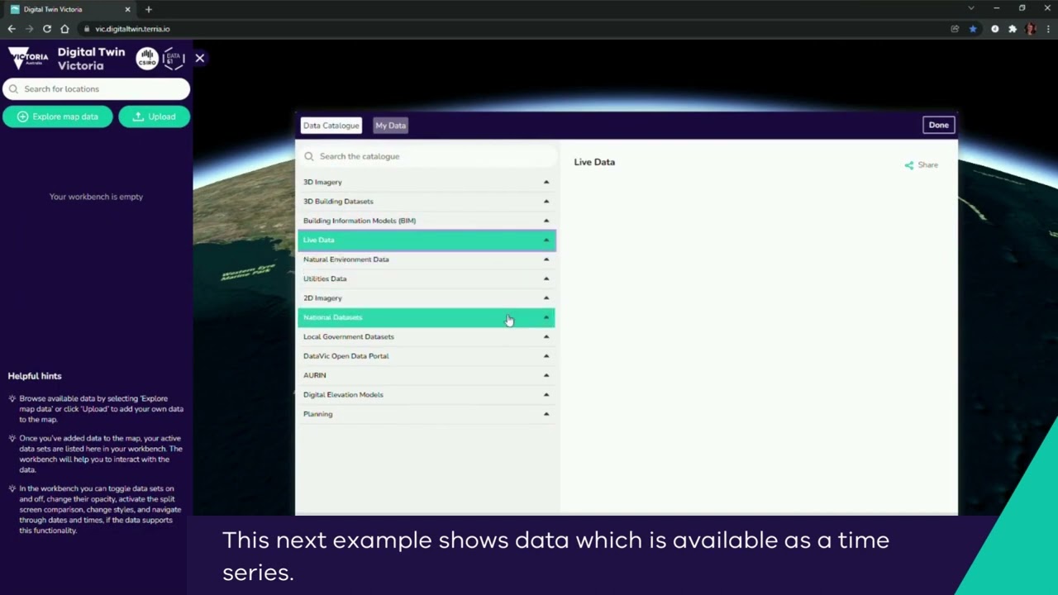Click the Victoria State Government logo

tap(29, 59)
